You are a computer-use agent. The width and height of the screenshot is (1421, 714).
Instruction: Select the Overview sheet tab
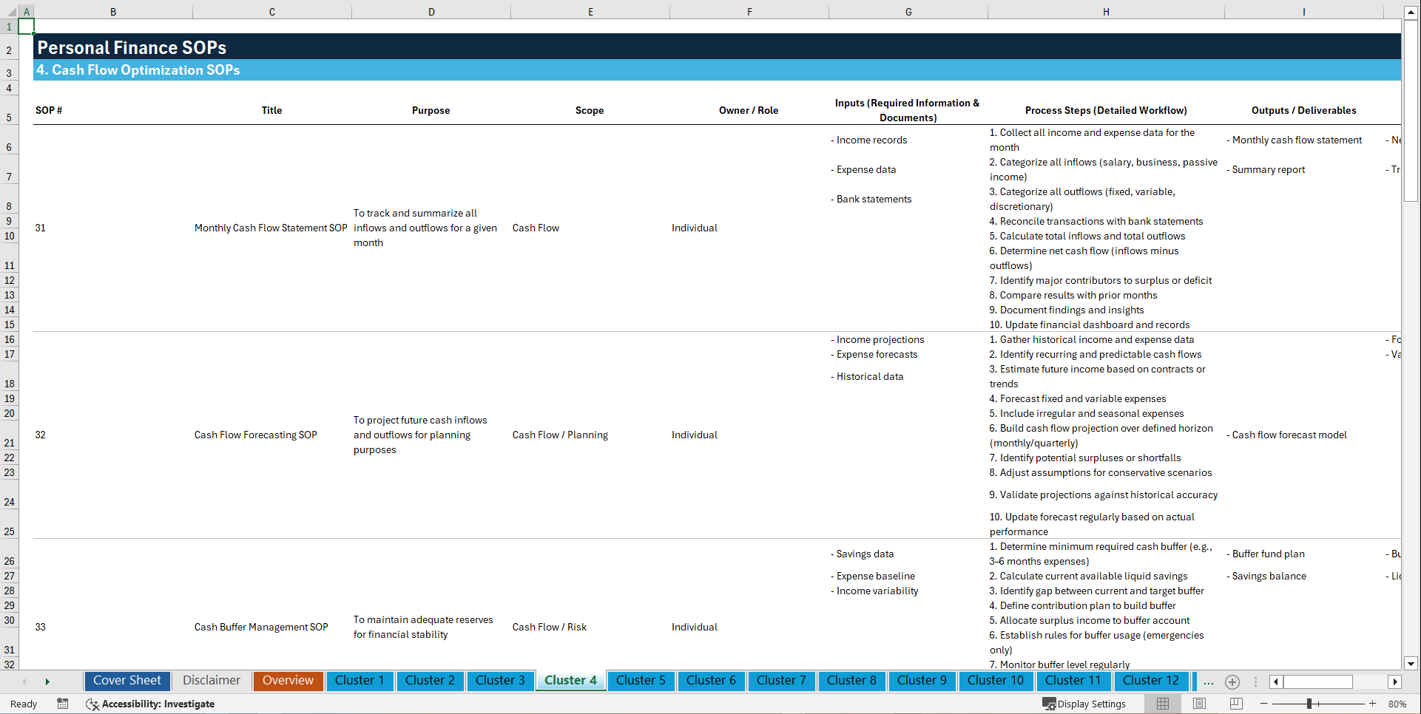pos(288,681)
